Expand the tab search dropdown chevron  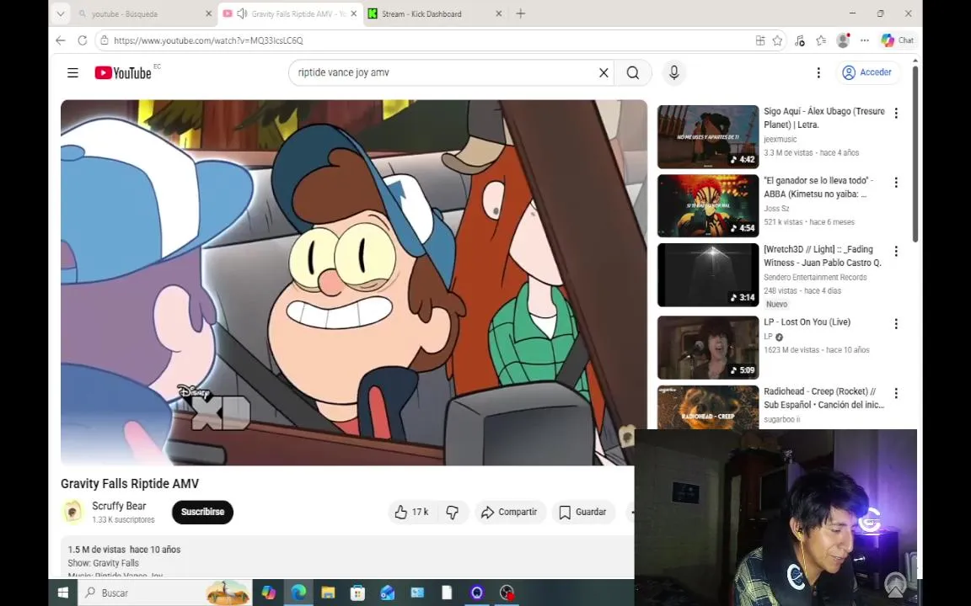(x=60, y=13)
